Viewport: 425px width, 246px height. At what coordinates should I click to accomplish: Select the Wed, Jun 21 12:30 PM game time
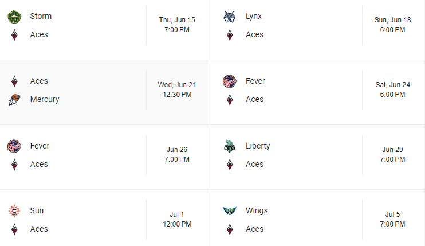[x=177, y=89]
